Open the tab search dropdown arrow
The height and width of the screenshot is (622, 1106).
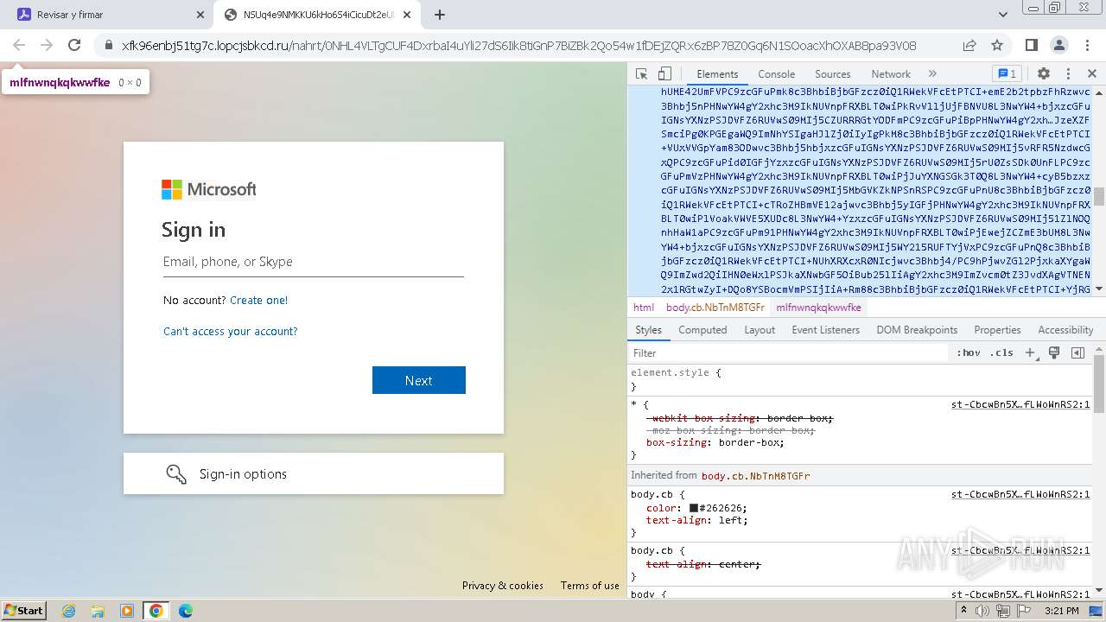pyautogui.click(x=1002, y=15)
